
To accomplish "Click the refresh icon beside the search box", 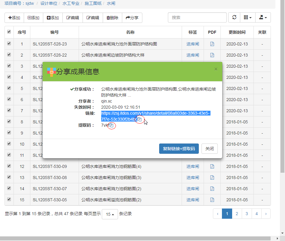I will [x=234, y=17].
